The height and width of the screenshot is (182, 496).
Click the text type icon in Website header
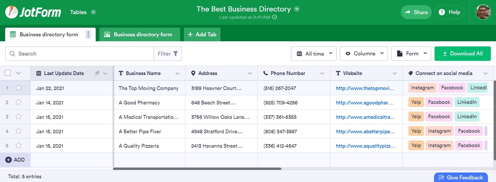[338, 73]
